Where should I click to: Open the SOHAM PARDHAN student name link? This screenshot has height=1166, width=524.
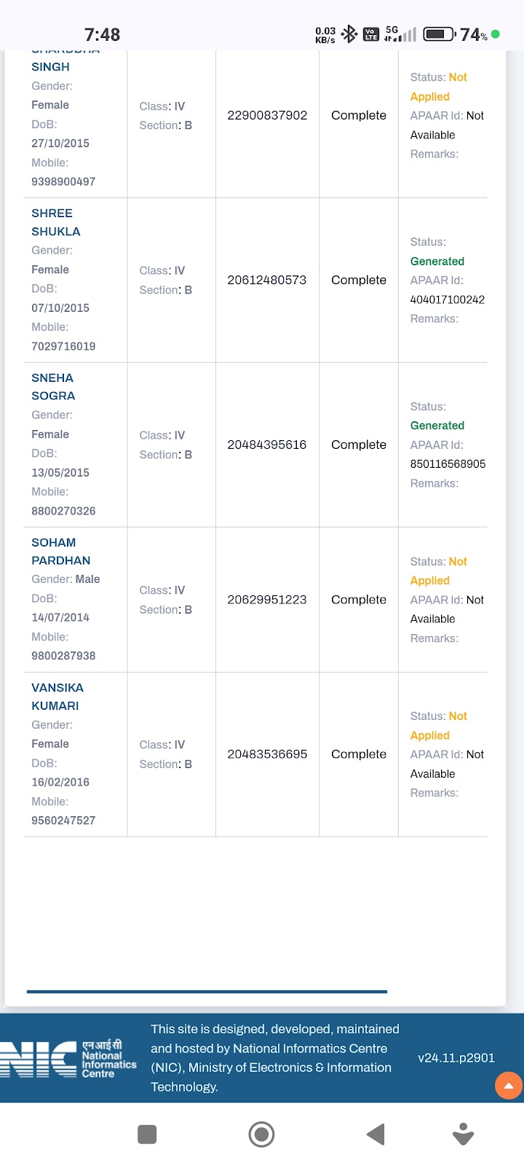tap(60, 552)
